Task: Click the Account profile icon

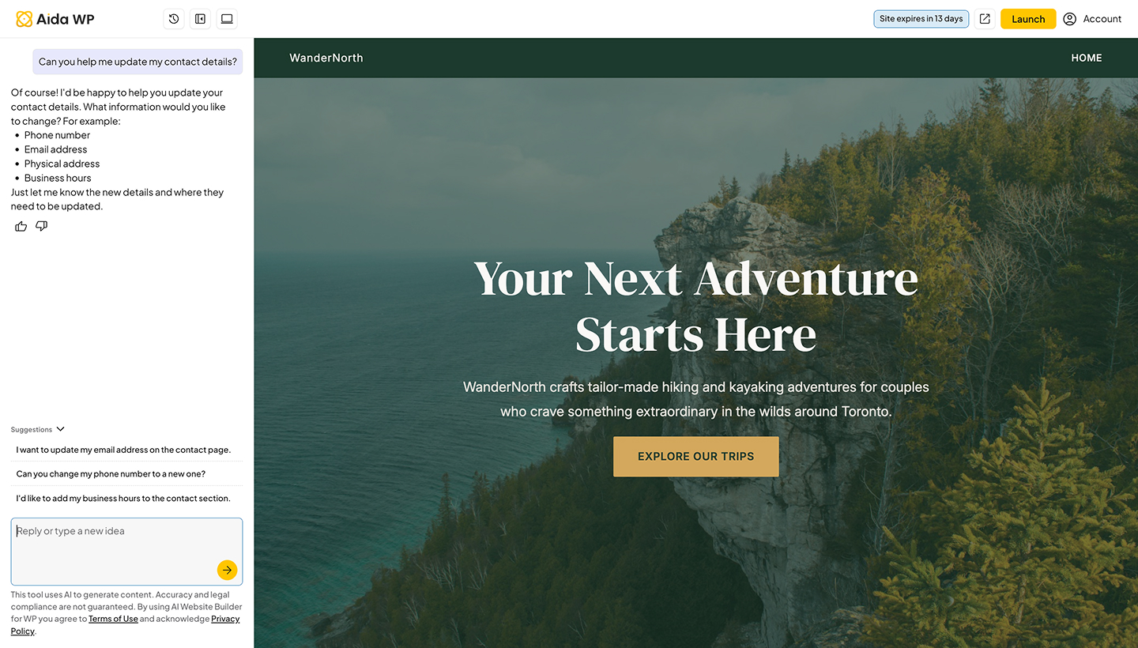Action: pyautogui.click(x=1069, y=19)
